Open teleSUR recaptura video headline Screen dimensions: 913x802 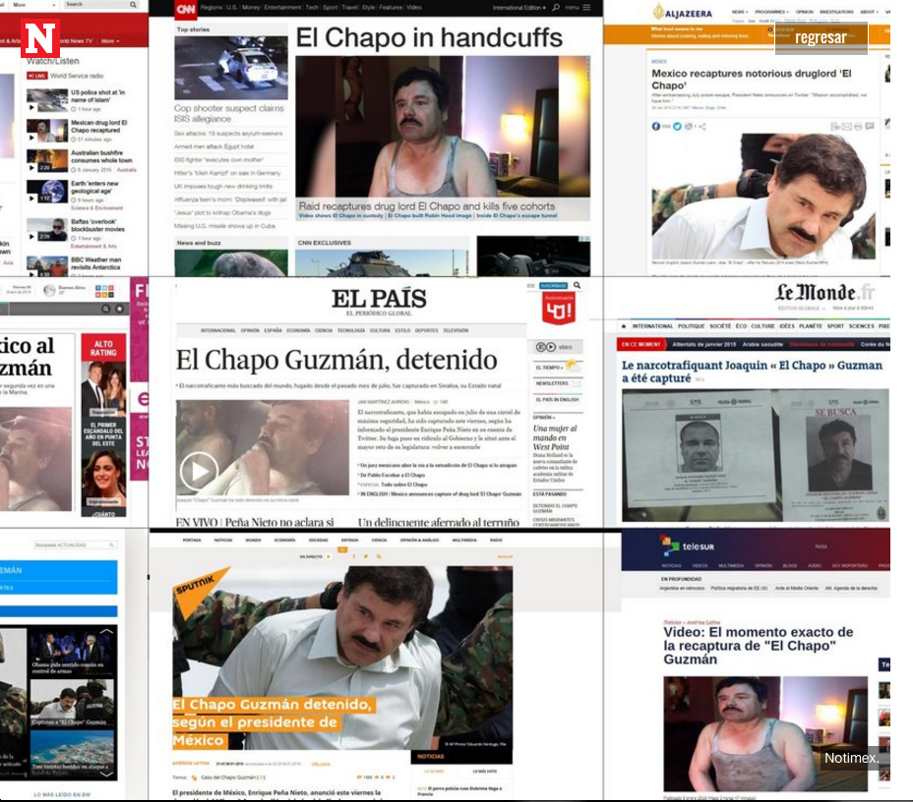coord(759,645)
